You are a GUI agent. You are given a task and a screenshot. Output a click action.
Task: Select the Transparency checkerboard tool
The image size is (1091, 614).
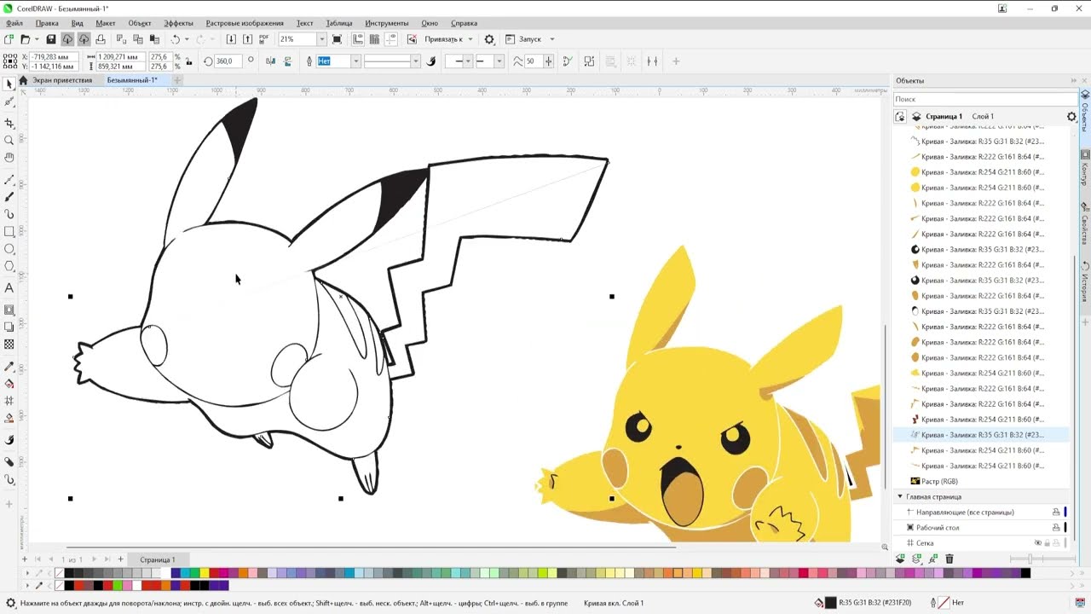pos(9,345)
